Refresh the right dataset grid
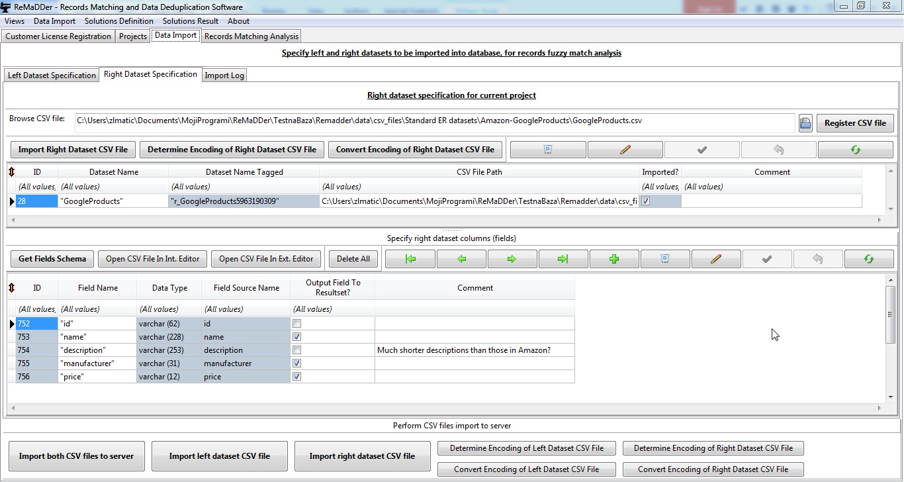This screenshot has width=904, height=482. tap(855, 150)
